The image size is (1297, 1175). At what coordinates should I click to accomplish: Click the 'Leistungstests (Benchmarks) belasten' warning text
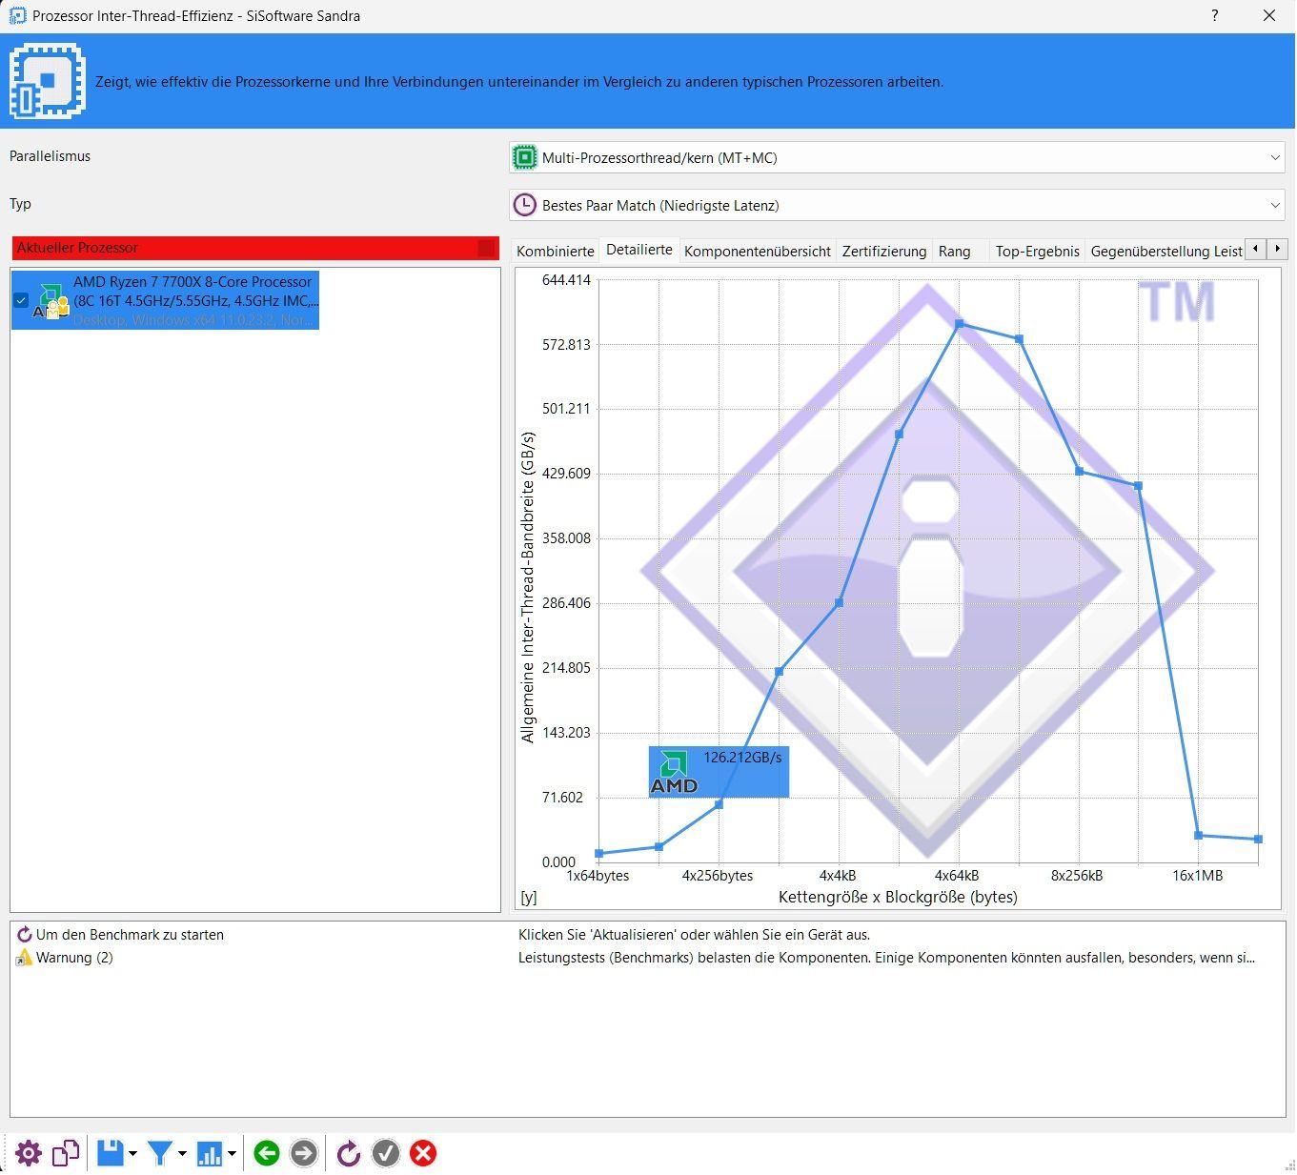pos(886,958)
